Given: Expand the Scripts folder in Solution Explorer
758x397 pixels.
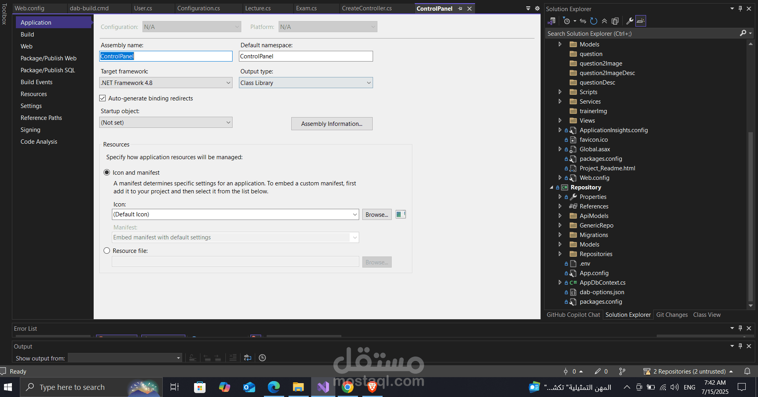Looking at the screenshot, I should click(560, 92).
